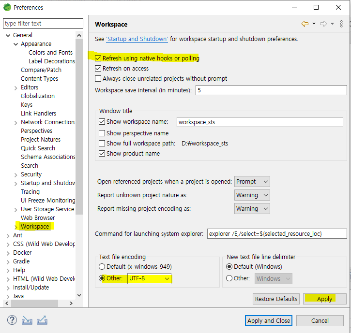Open the back history dropdown arrow
This screenshot has width=351, height=333.
(x=314, y=24)
